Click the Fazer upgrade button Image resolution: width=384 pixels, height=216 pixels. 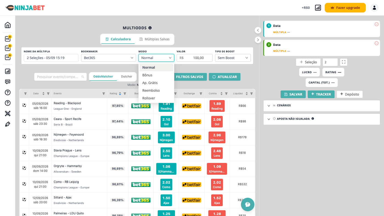(x=345, y=8)
